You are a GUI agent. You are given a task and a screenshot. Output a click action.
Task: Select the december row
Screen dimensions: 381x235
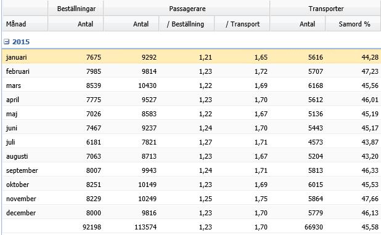[x=192, y=213]
